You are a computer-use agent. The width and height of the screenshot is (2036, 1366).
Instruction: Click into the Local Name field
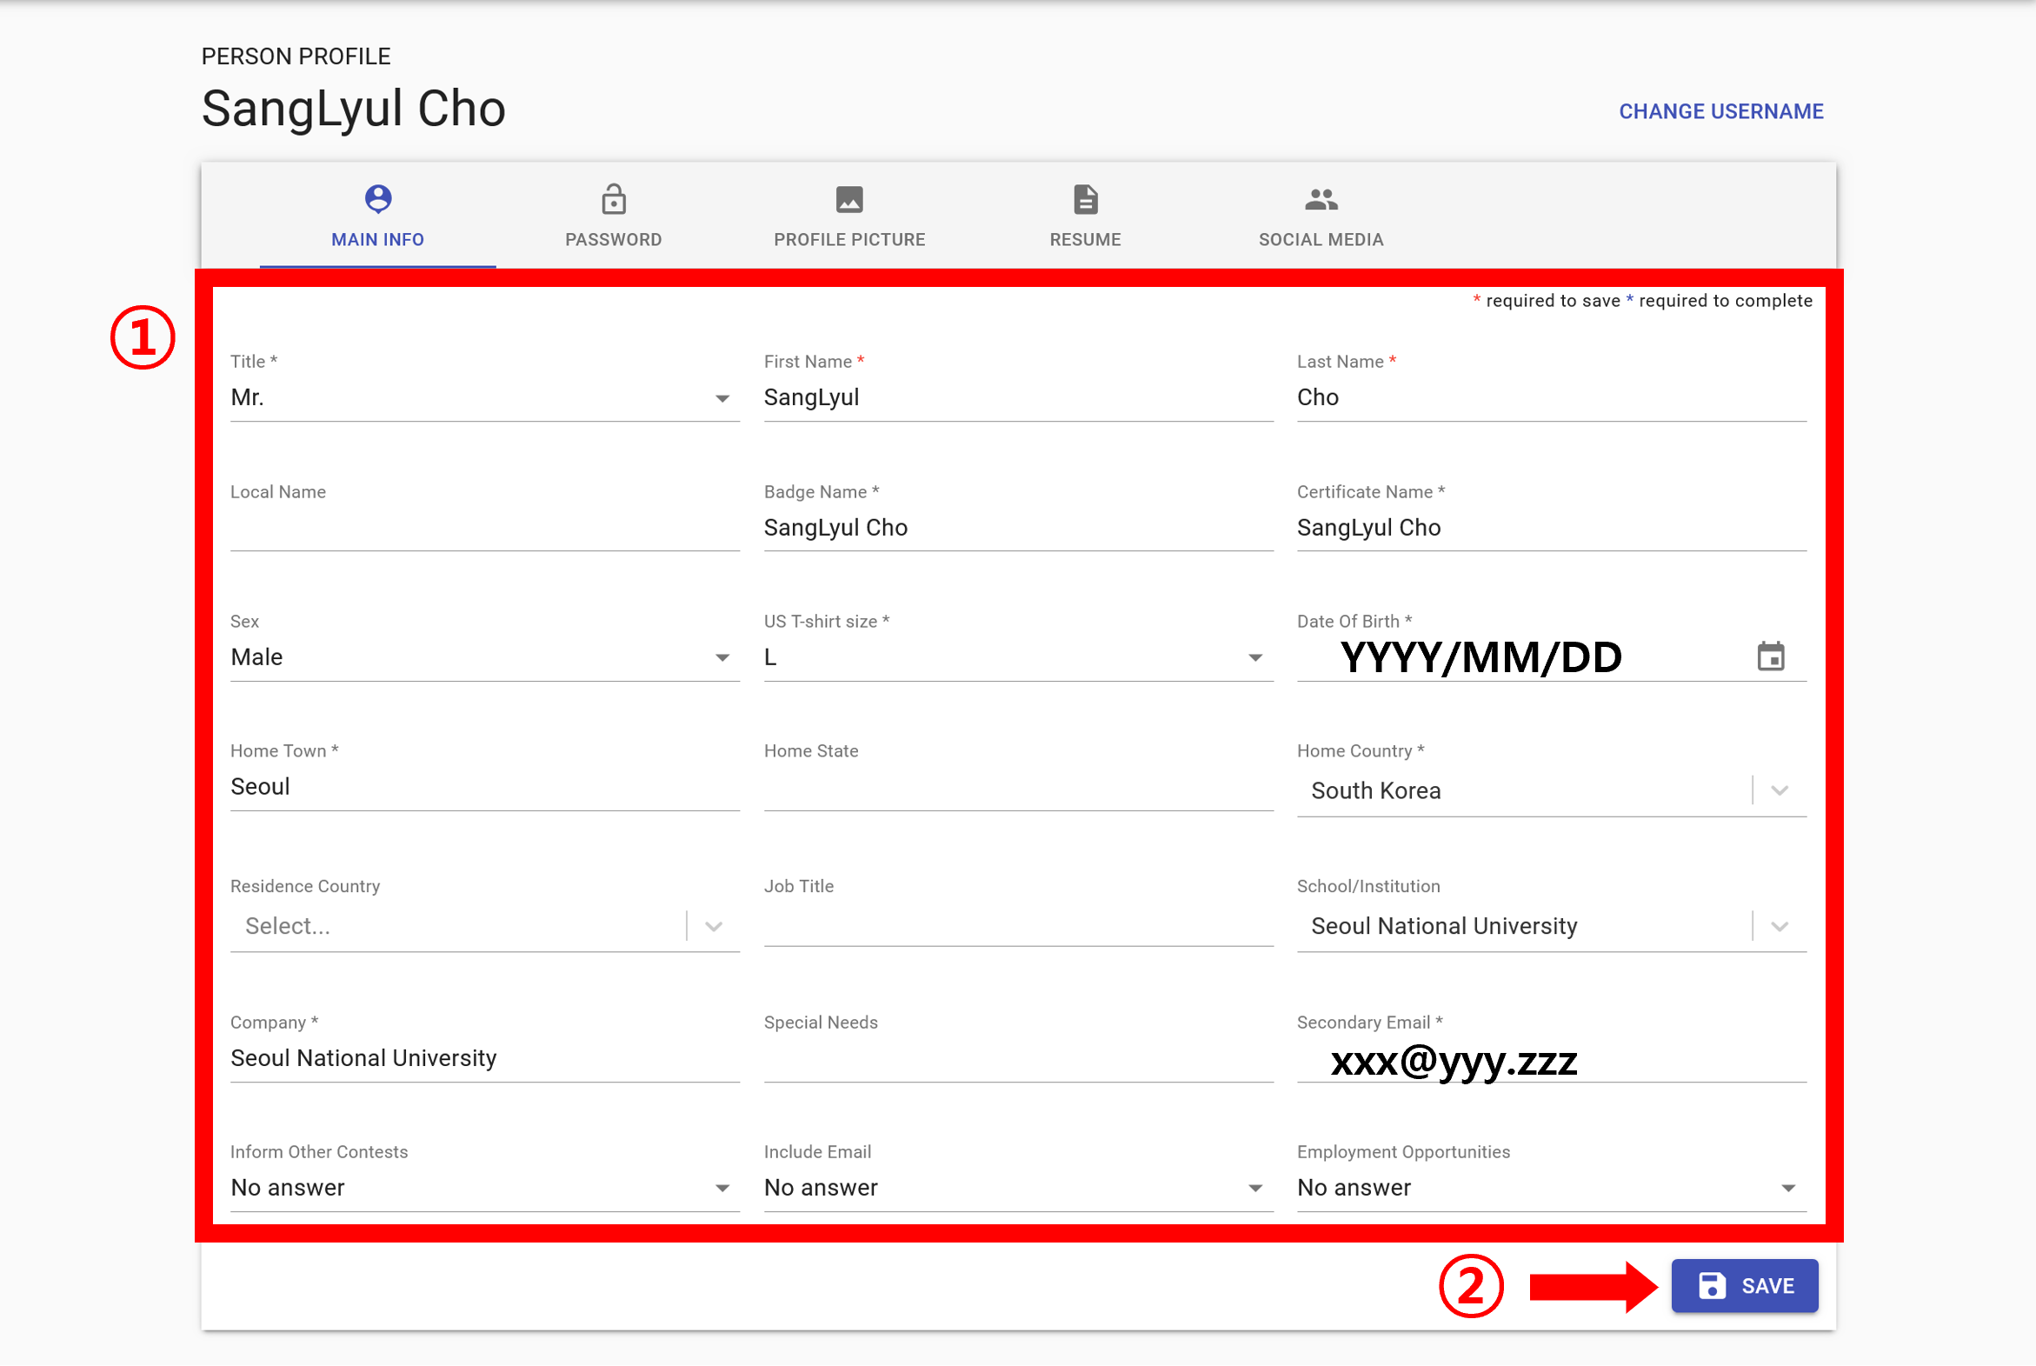tap(484, 528)
